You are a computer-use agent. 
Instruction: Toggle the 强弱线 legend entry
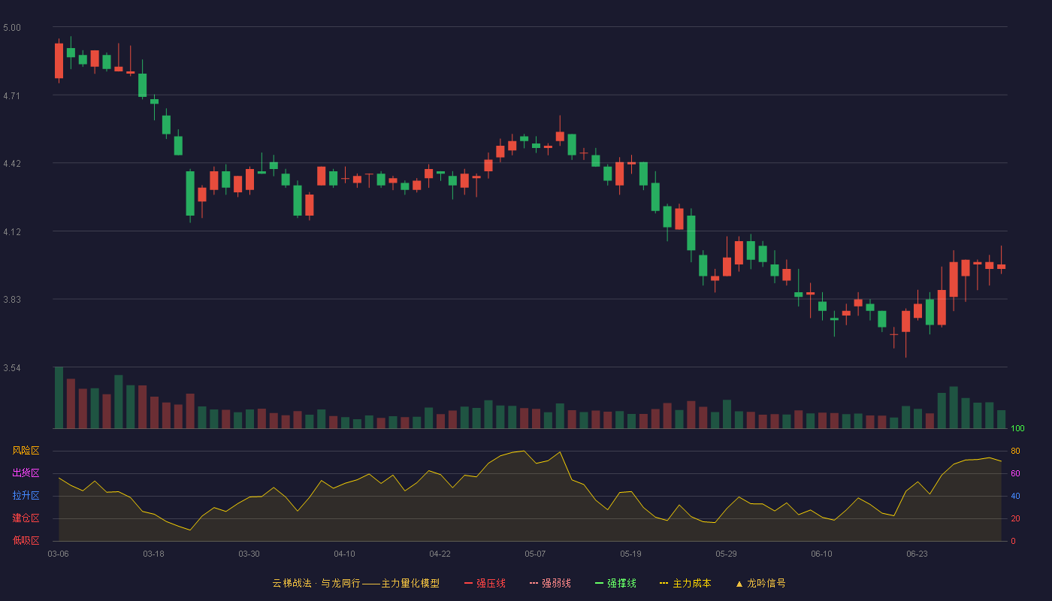pos(550,583)
